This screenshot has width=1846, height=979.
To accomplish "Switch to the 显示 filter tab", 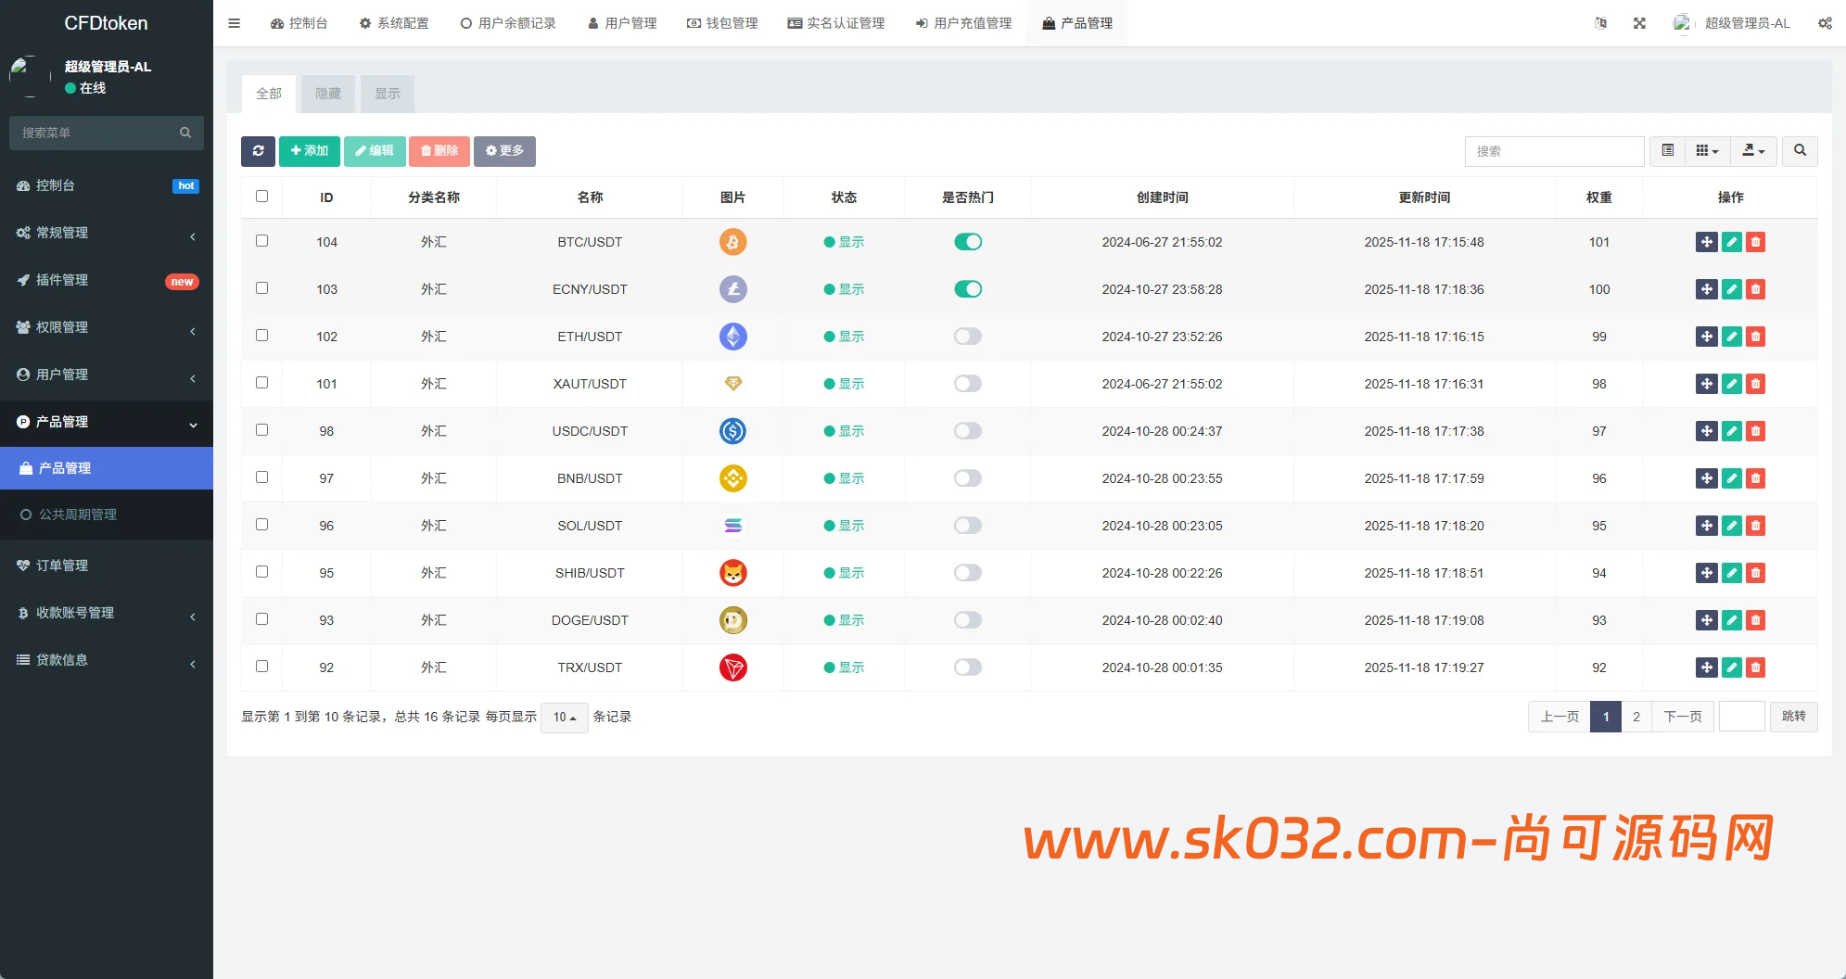I will 388,94.
